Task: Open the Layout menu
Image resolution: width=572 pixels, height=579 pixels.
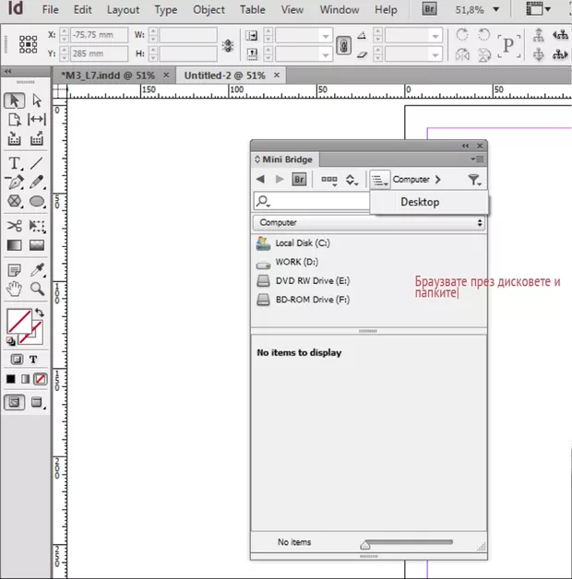Action: coord(123,10)
